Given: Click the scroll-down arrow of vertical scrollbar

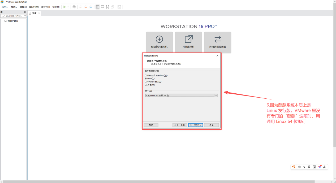Looking at the screenshot, I should click(x=335, y=179).
